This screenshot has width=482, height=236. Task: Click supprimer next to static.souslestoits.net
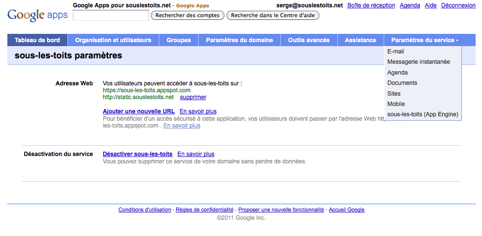pos(193,97)
